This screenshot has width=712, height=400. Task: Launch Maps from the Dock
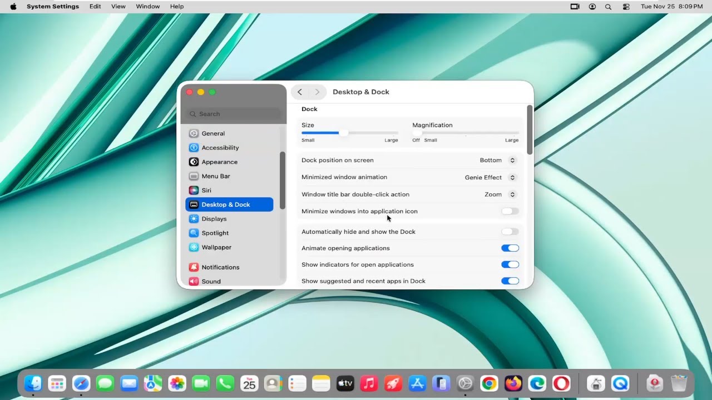(x=153, y=383)
